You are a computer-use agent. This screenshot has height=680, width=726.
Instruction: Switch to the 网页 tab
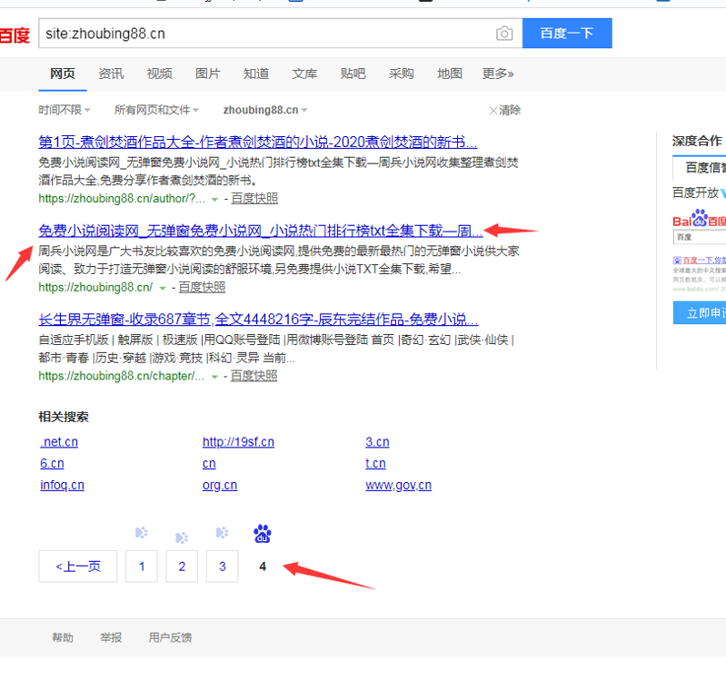point(63,74)
